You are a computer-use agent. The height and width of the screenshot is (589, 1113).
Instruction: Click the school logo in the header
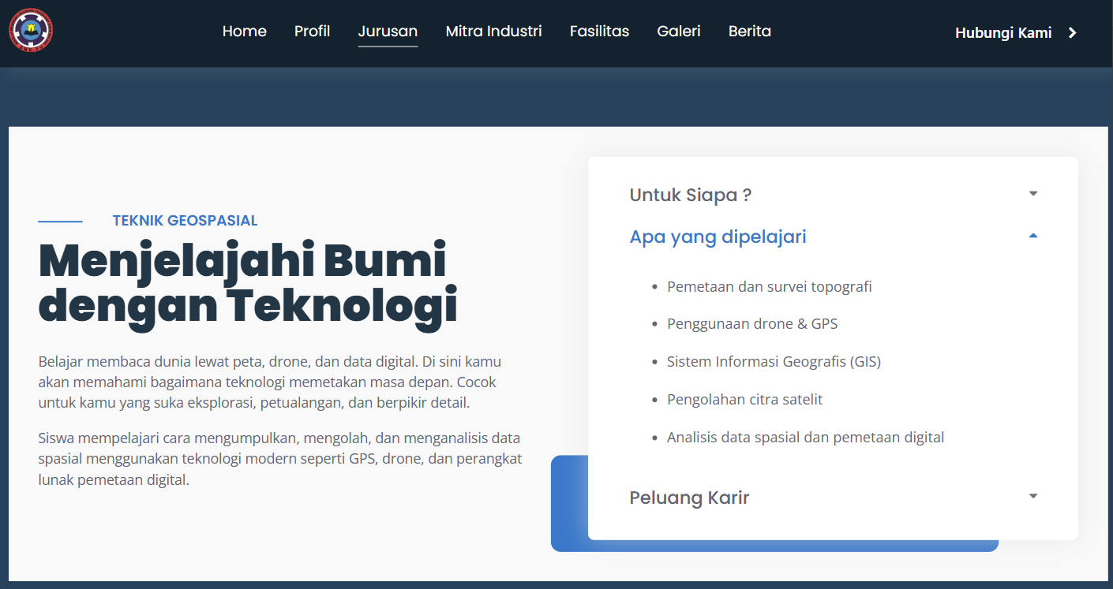pyautogui.click(x=31, y=32)
